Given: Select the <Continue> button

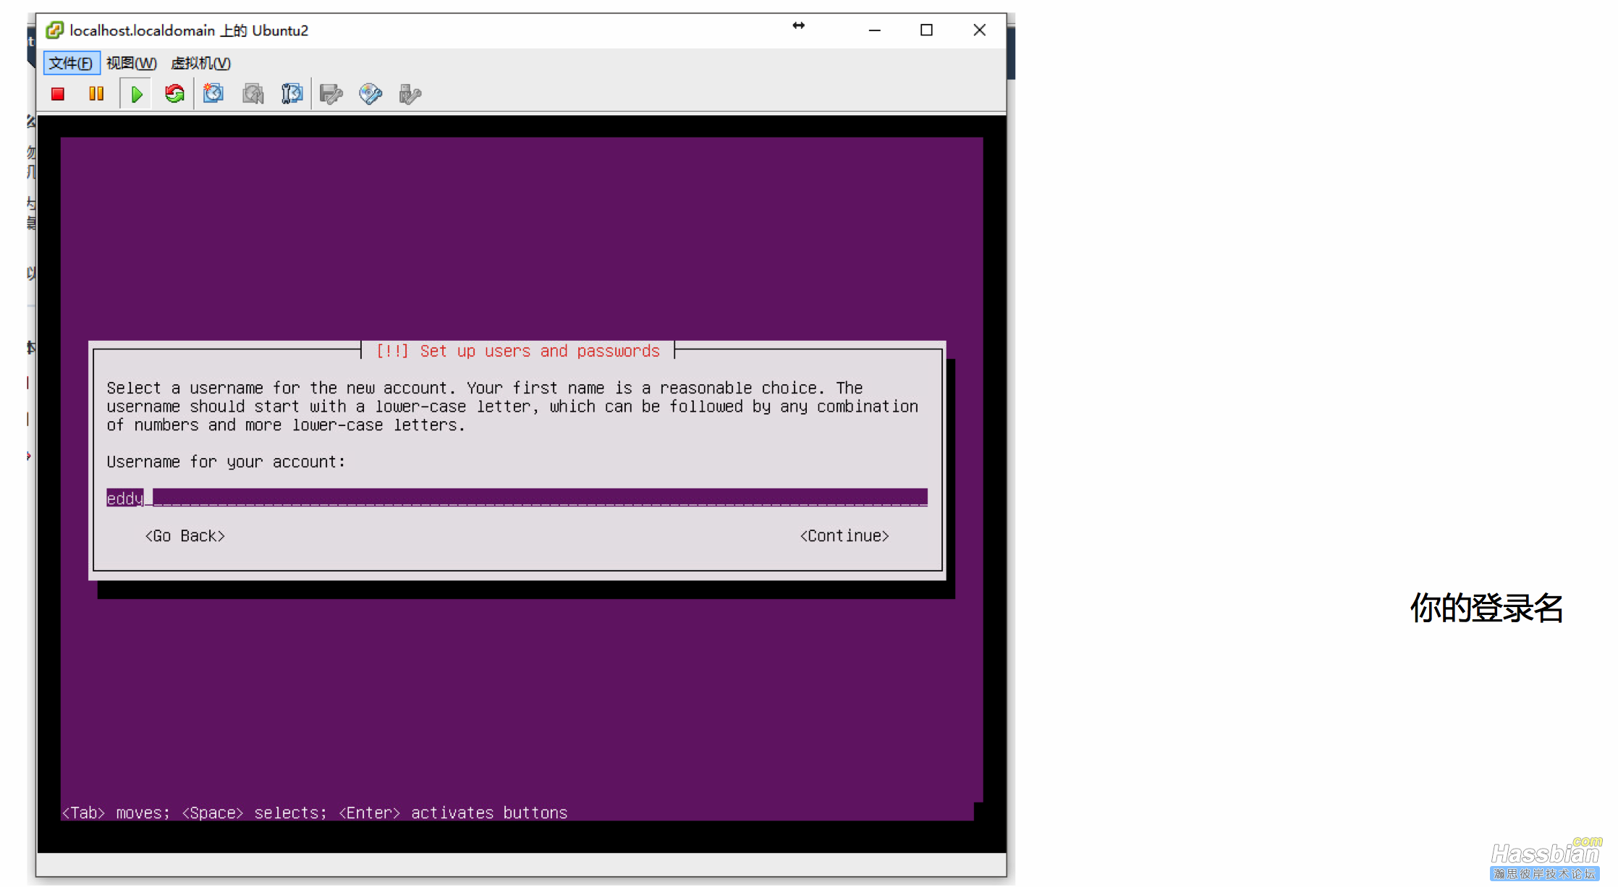Looking at the screenshot, I should [x=844, y=536].
